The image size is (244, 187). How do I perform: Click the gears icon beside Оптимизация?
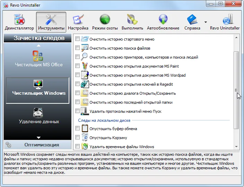(x=8, y=145)
